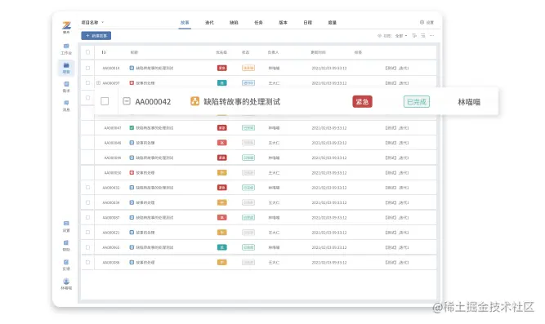Click the blue type icon in row AA000014
Screen dimensions: 545x324
(132, 68)
